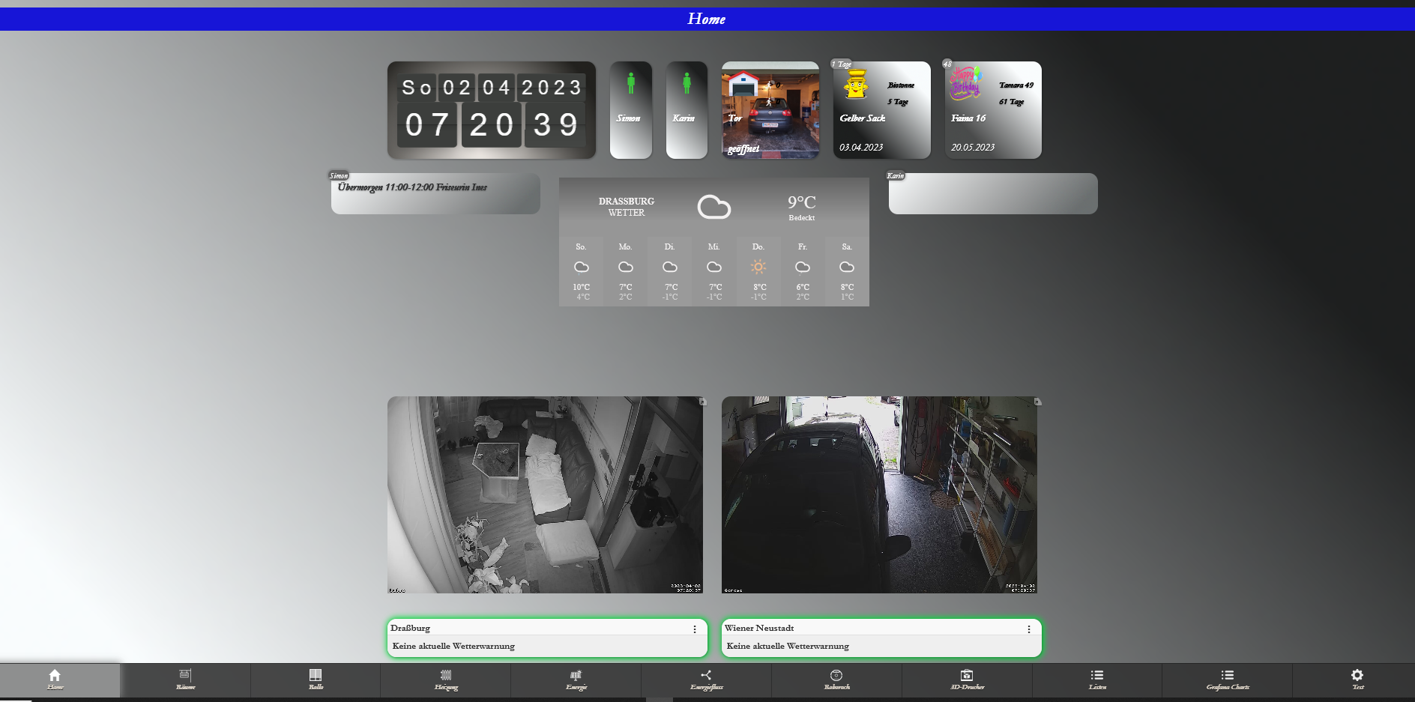This screenshot has height=702, width=1415.
Task: Click Karin's green presence figure icon
Action: [x=687, y=83]
